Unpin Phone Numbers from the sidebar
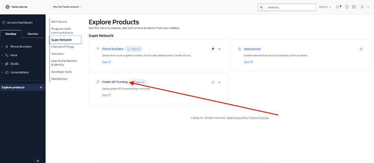This screenshot has width=374, height=163. pos(213,49)
